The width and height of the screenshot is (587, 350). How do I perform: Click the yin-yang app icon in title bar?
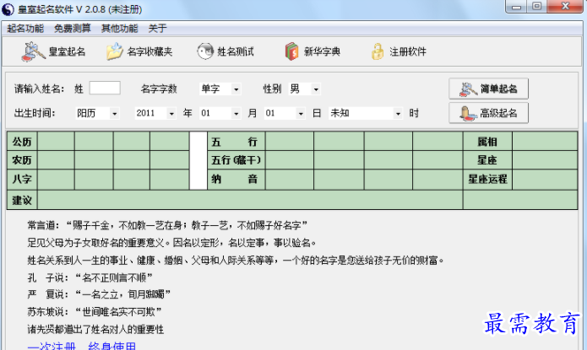point(8,9)
